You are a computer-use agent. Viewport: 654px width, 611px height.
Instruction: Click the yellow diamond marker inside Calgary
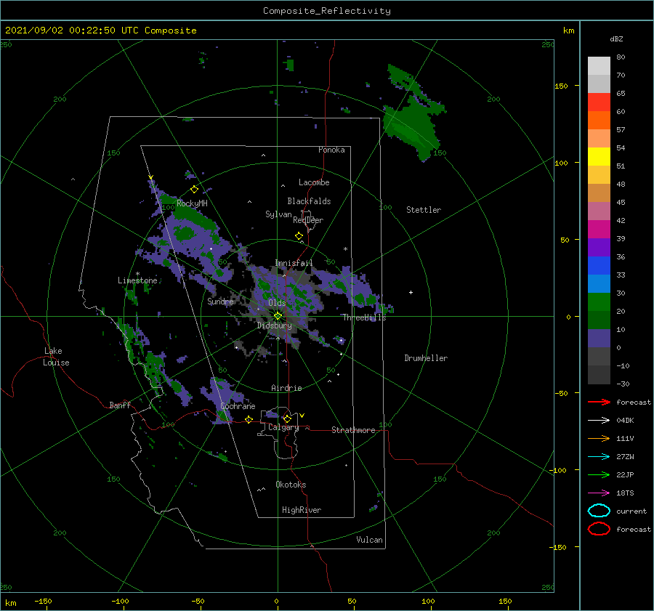(x=287, y=418)
